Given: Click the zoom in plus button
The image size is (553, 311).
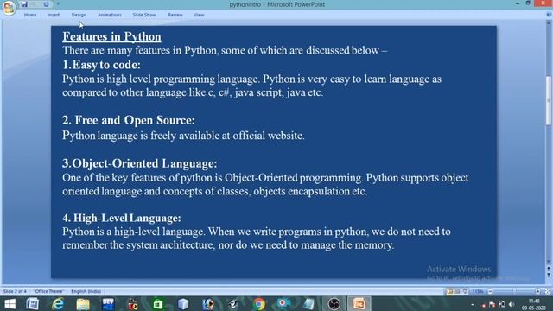Looking at the screenshot, I should (537, 292).
